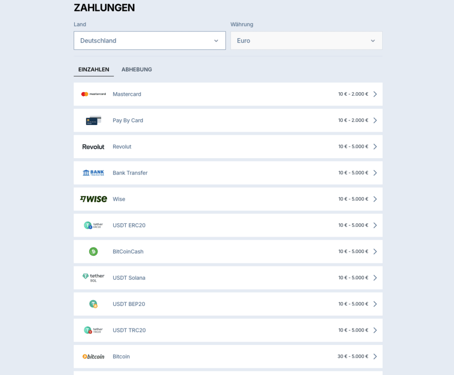454x375 pixels.
Task: Click the green BitCoinCash coin icon
Action: [94, 251]
